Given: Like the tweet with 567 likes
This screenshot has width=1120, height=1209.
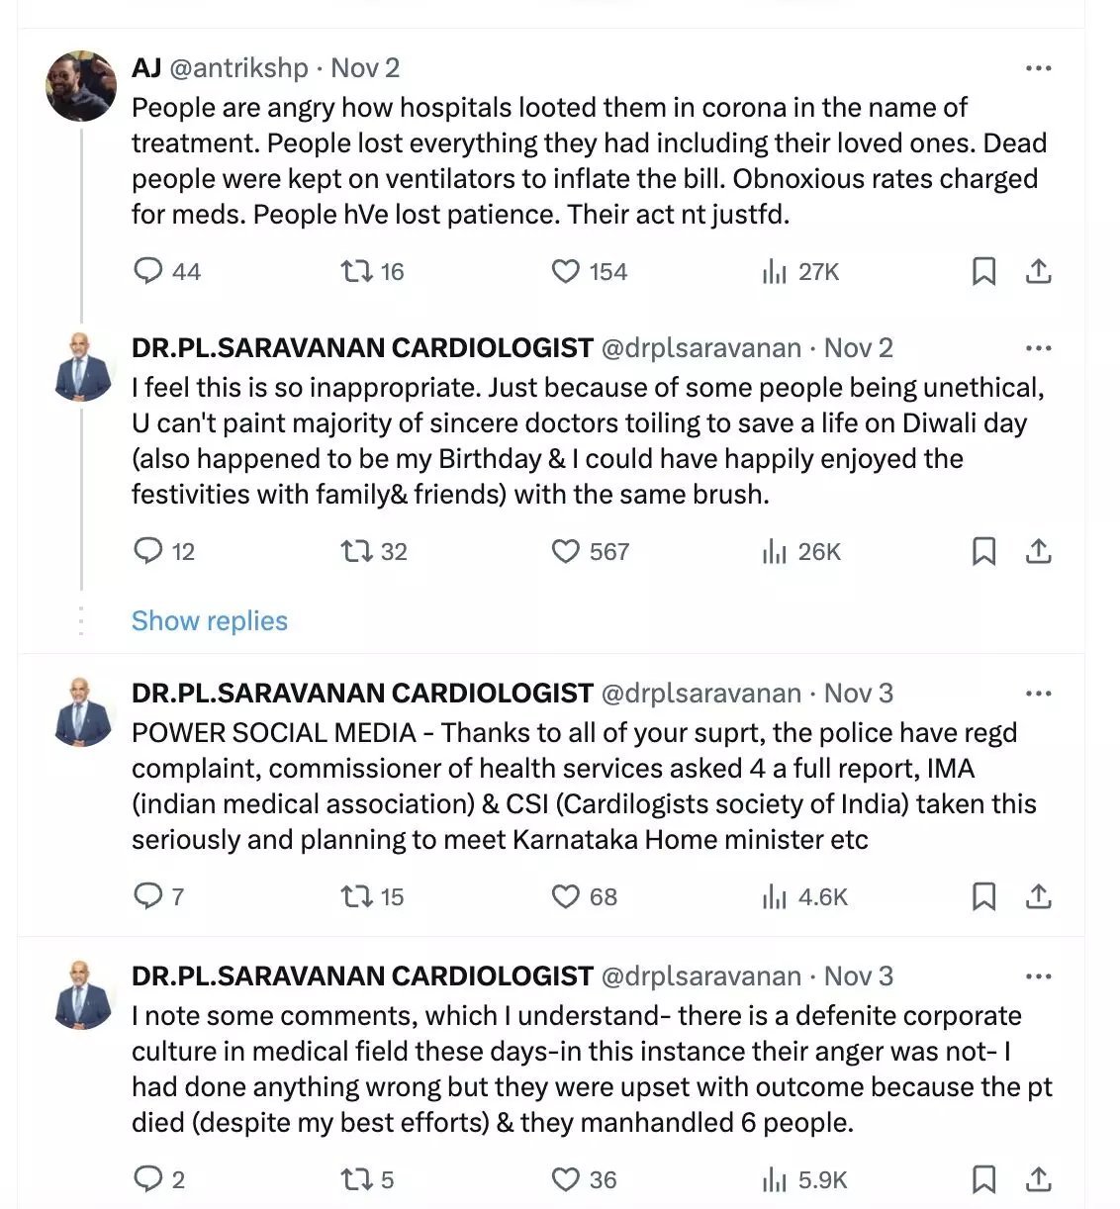Looking at the screenshot, I should click(565, 551).
